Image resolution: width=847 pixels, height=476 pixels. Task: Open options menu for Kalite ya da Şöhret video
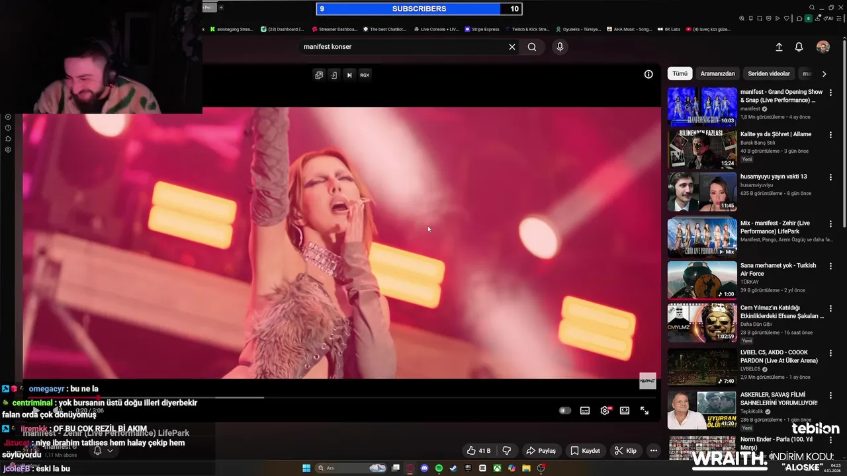coord(830,135)
